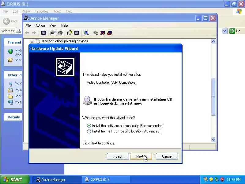Open View menu in Device Manager
The image size is (245, 184).
53,25
